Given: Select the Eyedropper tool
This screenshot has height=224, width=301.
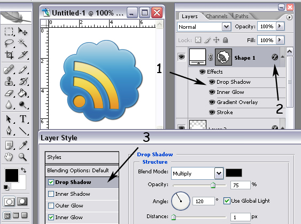Looking at the screenshot, I should [22, 145].
